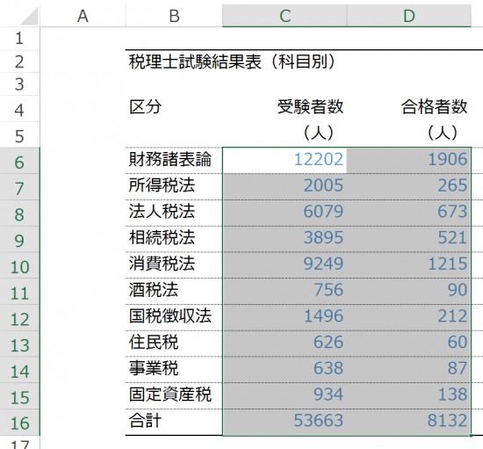Select the 法人税法 cell
Viewport: 483px width, 449px height.
click(x=174, y=214)
